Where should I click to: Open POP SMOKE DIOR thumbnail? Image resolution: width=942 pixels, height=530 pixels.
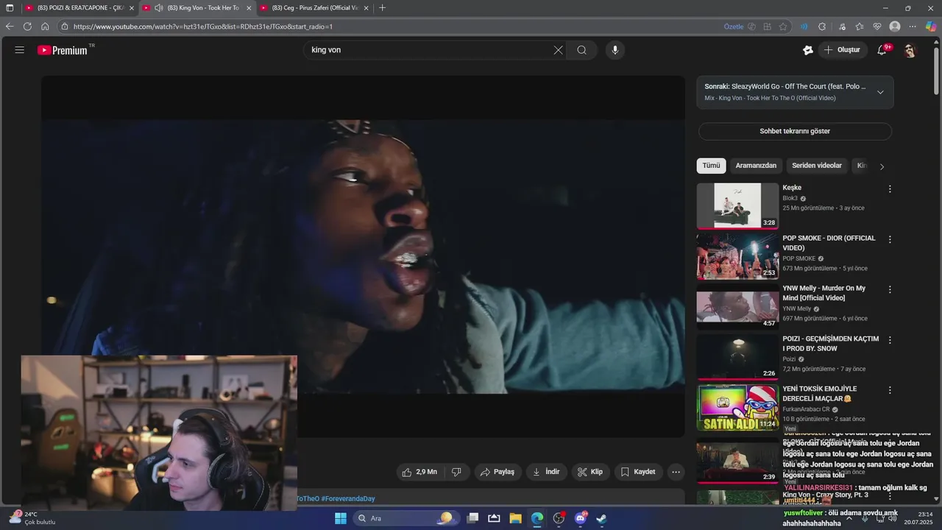[737, 256]
